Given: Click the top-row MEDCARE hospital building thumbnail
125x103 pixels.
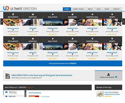Looking at the screenshot, I should tap(33, 22).
